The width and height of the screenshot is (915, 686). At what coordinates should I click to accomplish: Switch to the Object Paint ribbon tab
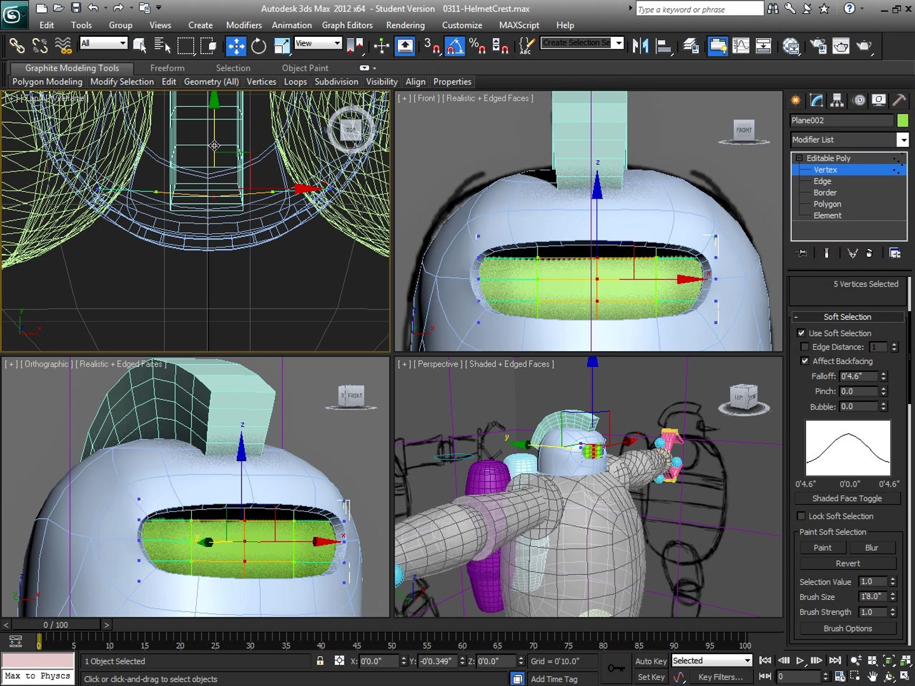[x=305, y=68]
